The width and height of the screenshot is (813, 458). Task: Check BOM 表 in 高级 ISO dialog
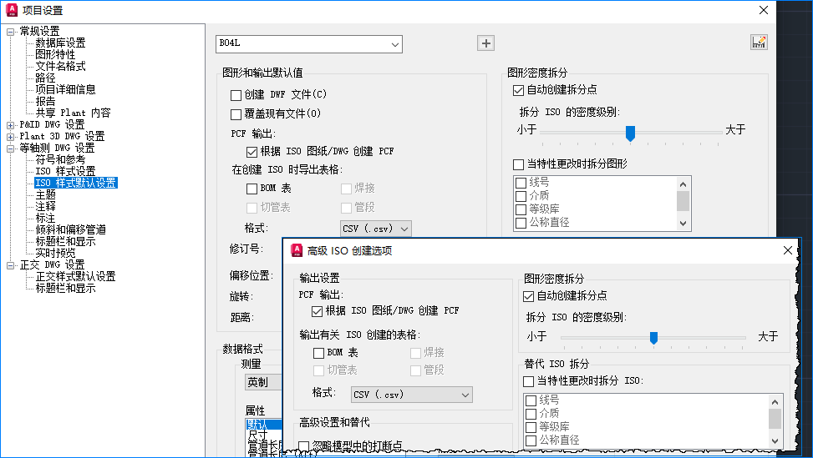319,354
